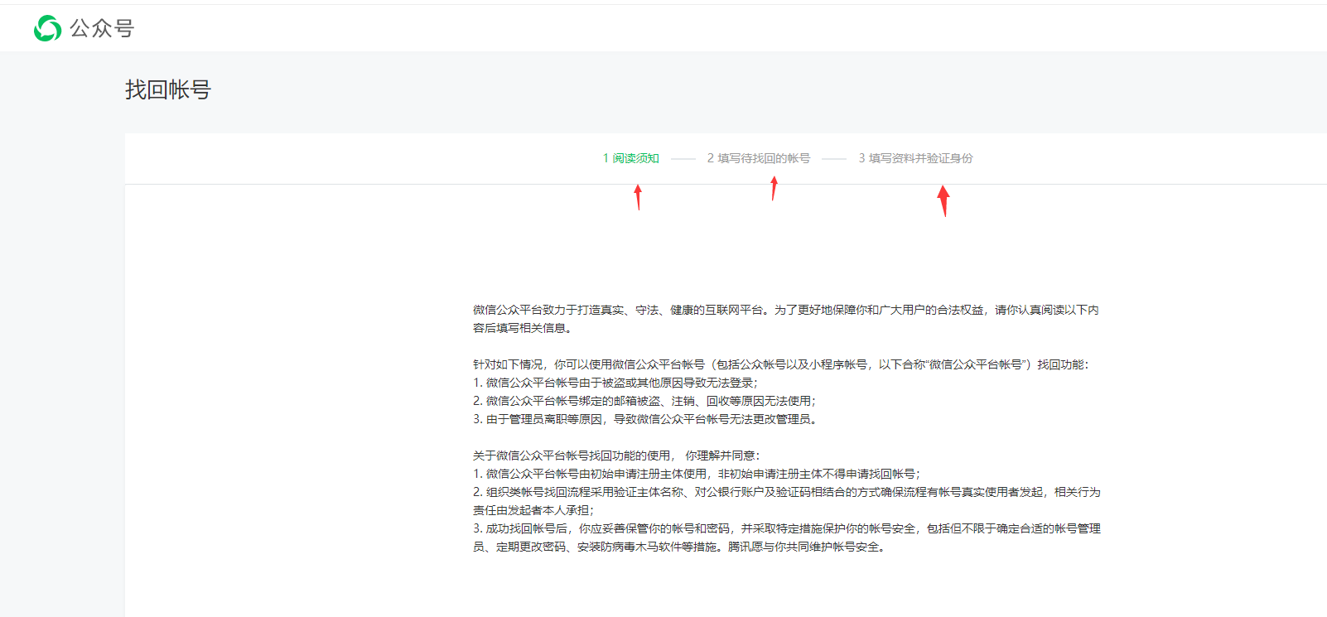Click the rule about 初始申请注册主体使用

tap(697, 474)
